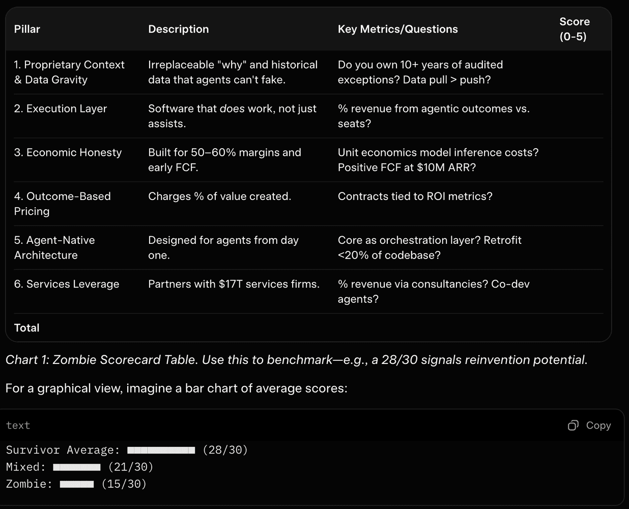The width and height of the screenshot is (629, 509).
Task: Click description 'Software that does work, not just assists'
Action: (x=233, y=116)
